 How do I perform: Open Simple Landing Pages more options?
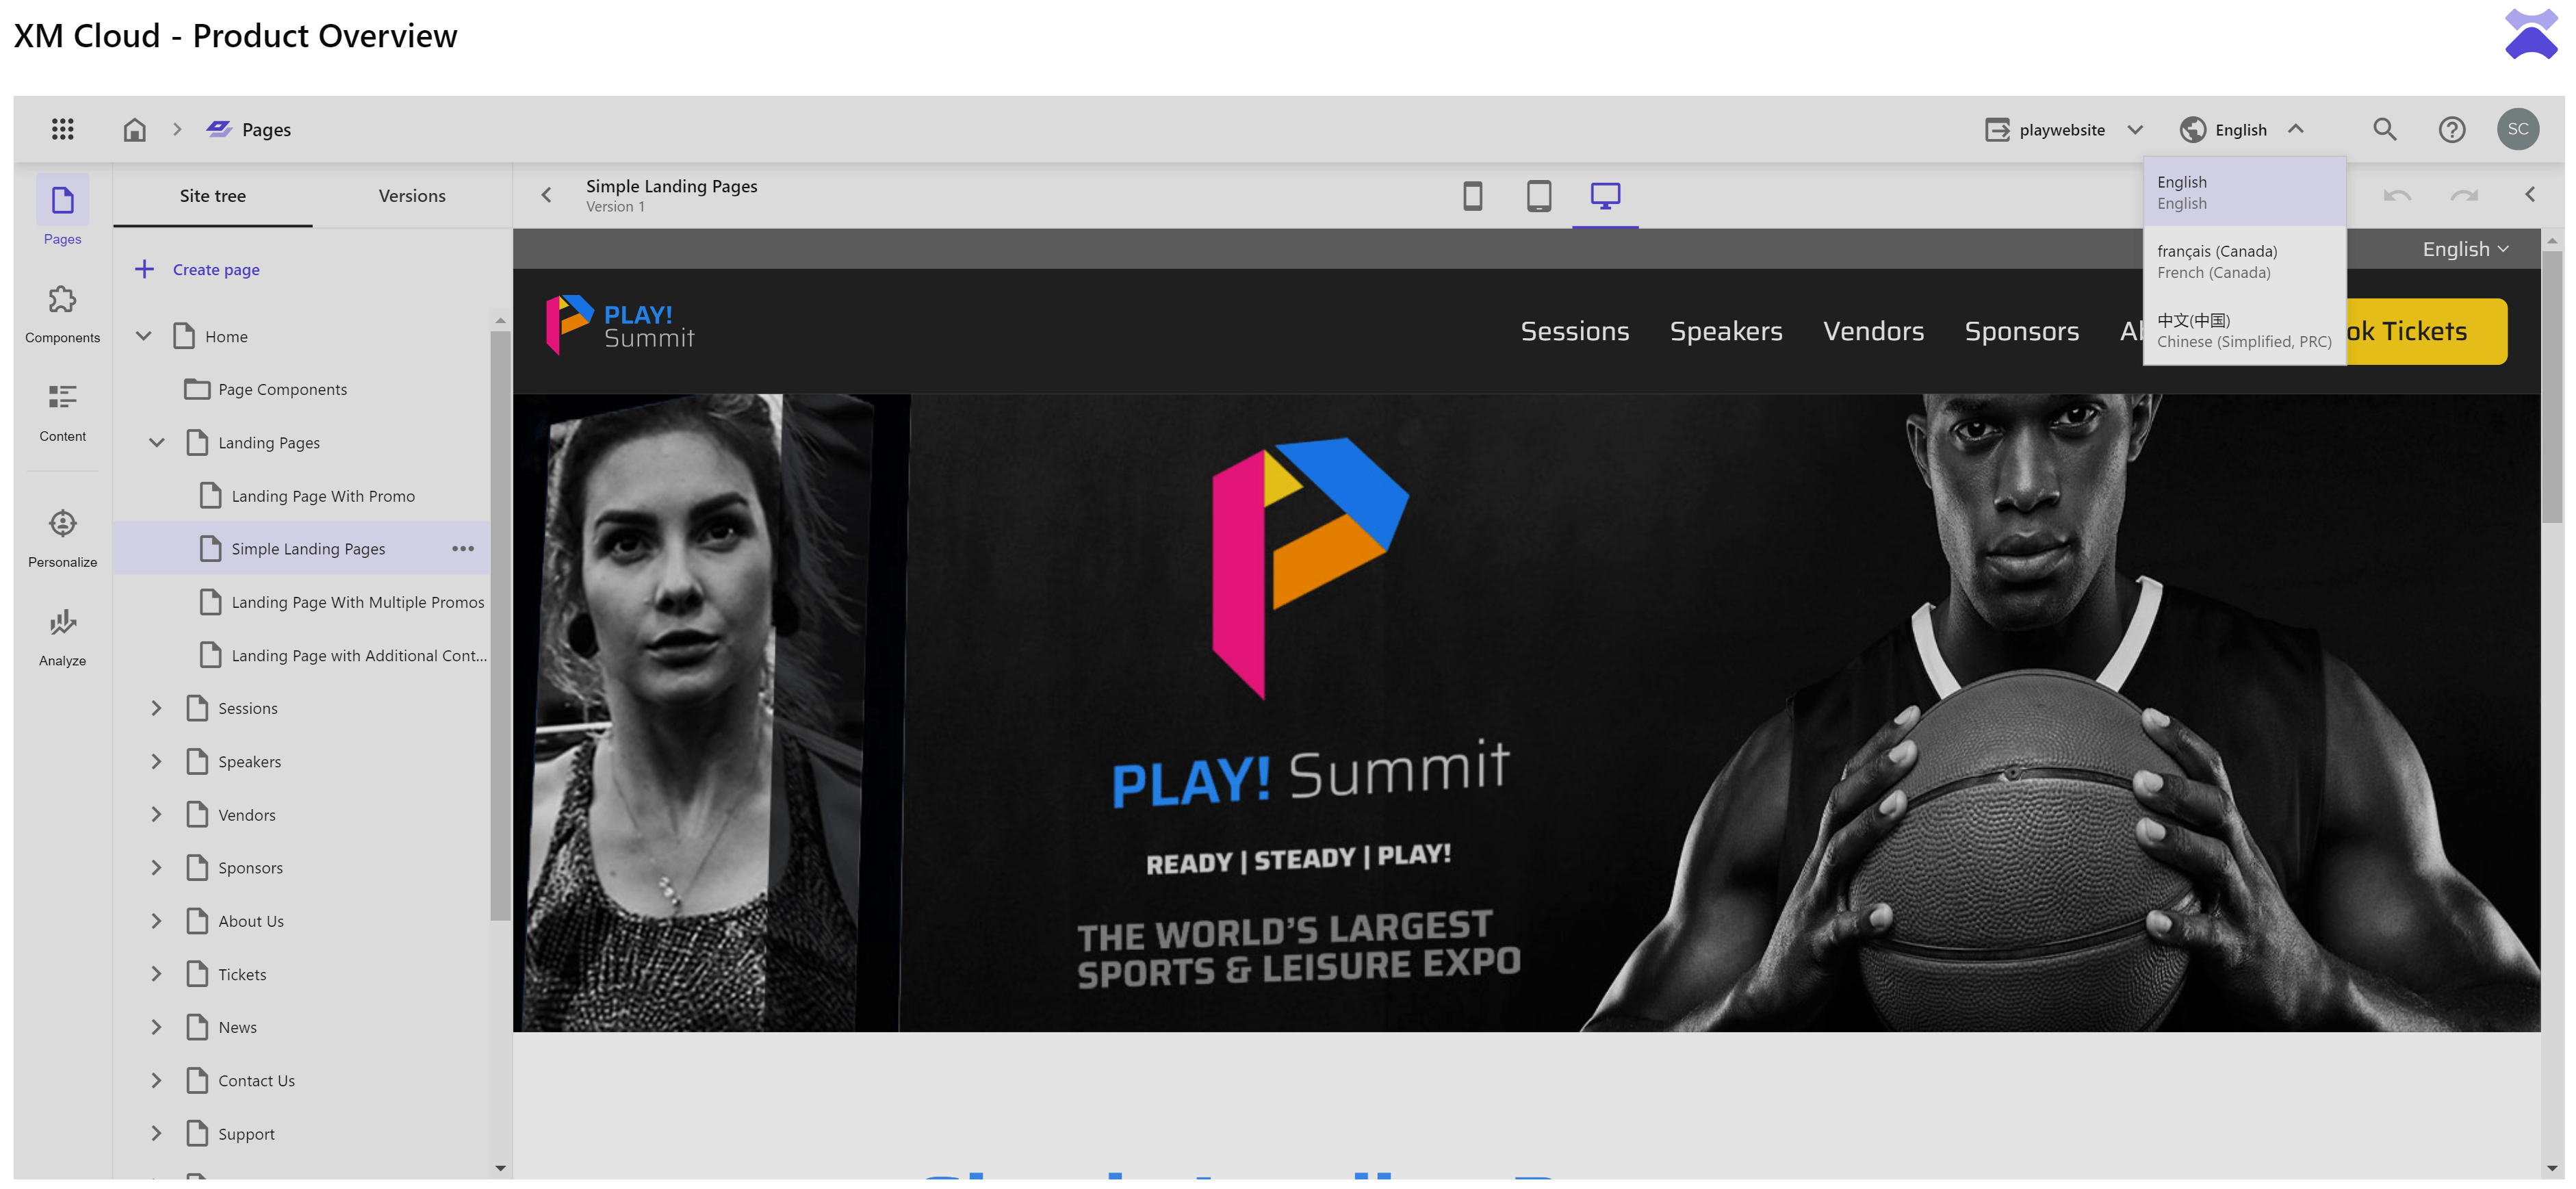[x=462, y=548]
